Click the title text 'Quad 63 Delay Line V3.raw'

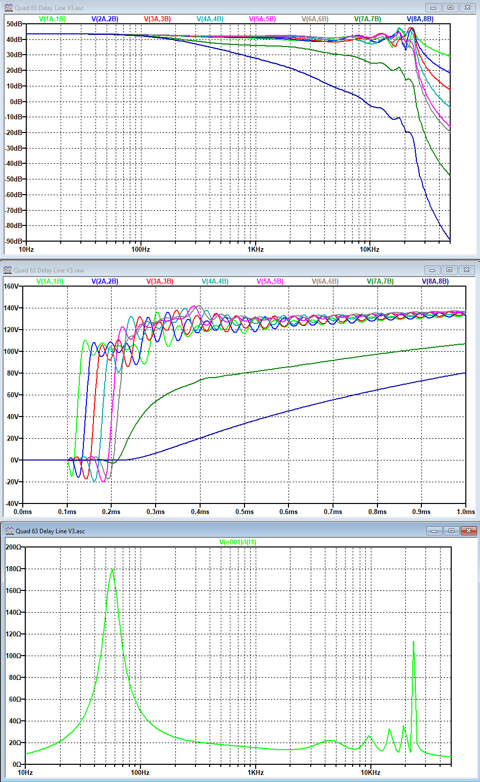49,270
